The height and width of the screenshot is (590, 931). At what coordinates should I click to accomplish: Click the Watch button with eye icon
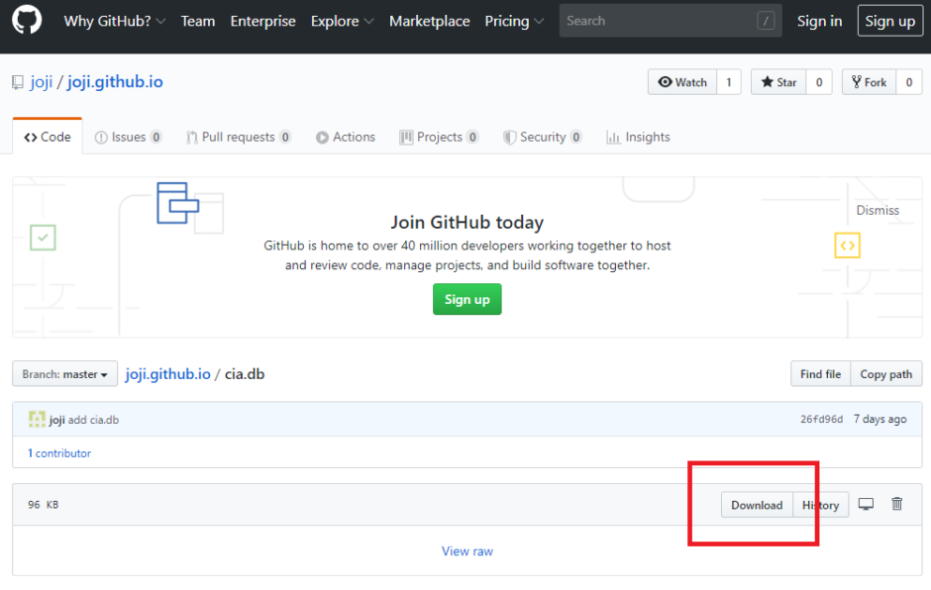tap(682, 82)
